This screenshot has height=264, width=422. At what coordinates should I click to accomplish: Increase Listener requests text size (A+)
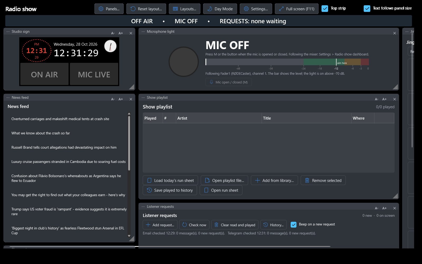(384, 208)
